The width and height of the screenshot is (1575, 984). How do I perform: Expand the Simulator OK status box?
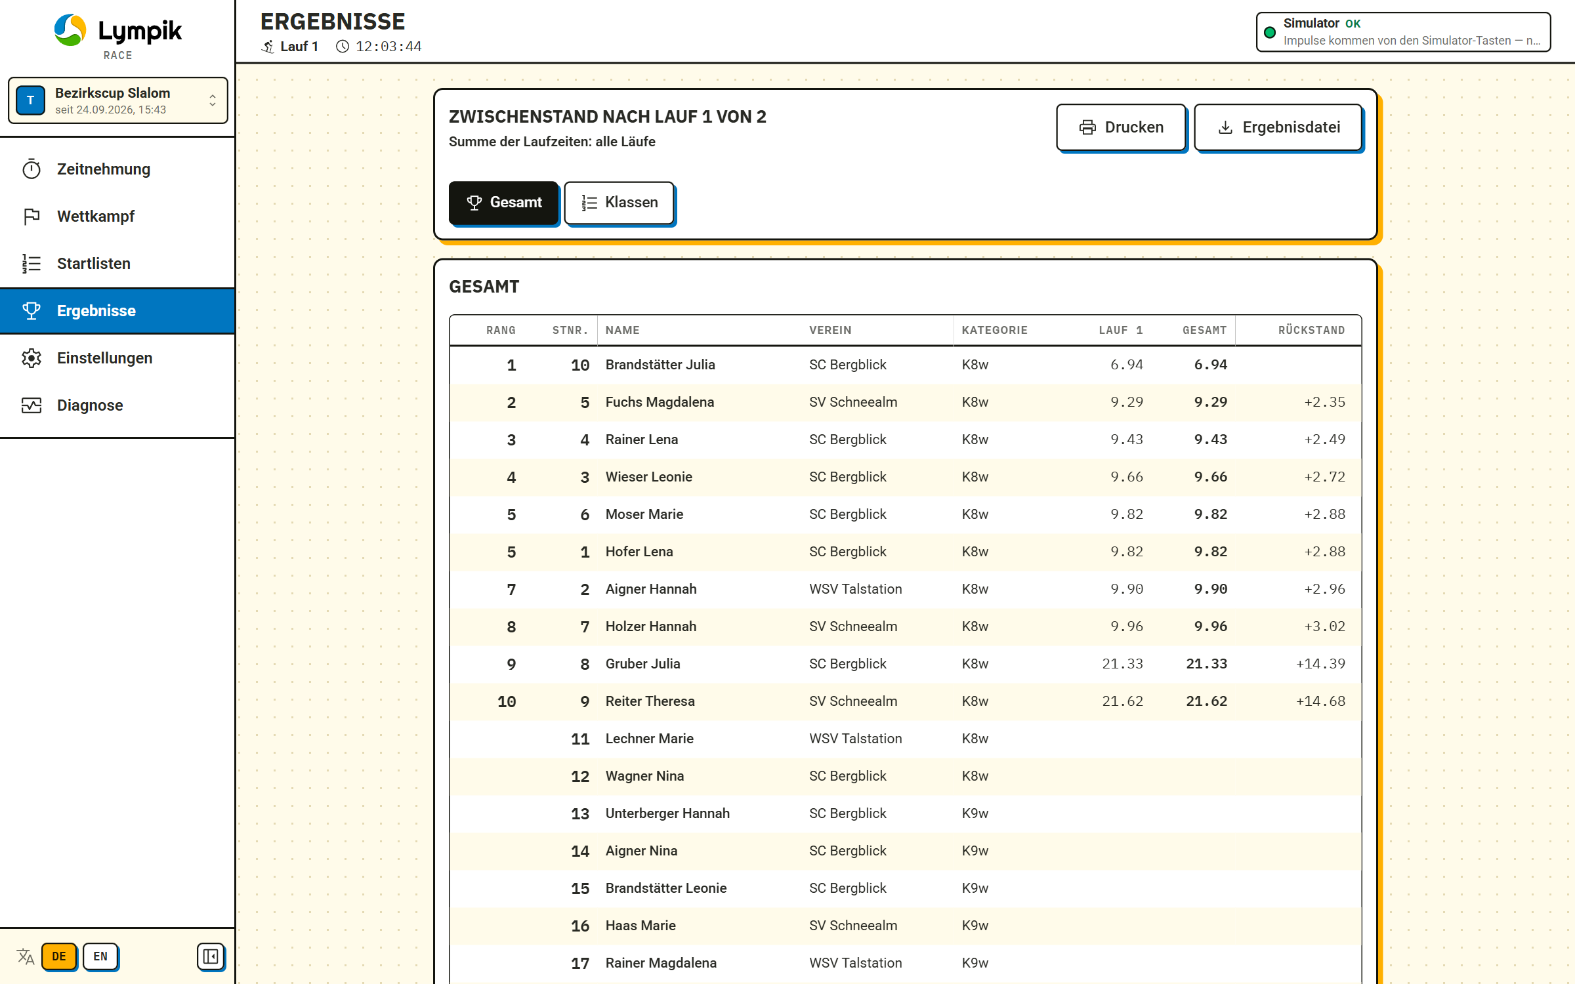[x=1403, y=31]
